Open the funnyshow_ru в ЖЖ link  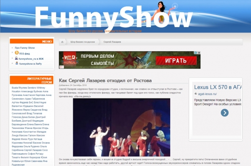pyautogui.click(x=31, y=59)
